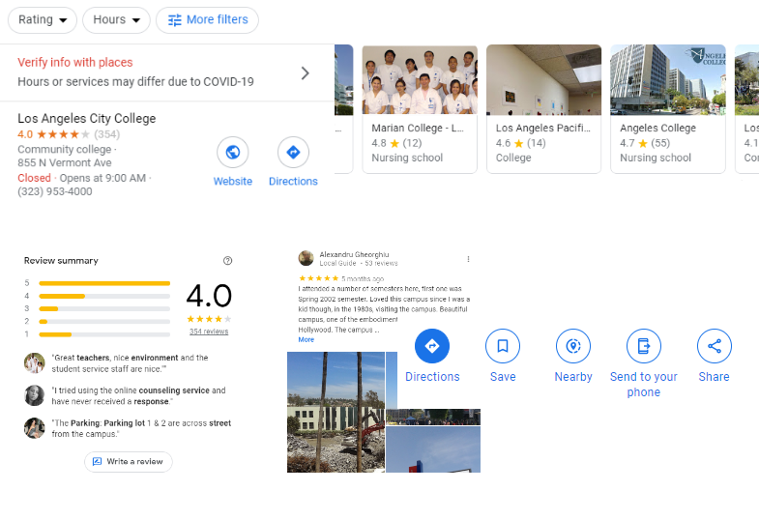Click the 4.8 rating on Marian College card

(378, 143)
